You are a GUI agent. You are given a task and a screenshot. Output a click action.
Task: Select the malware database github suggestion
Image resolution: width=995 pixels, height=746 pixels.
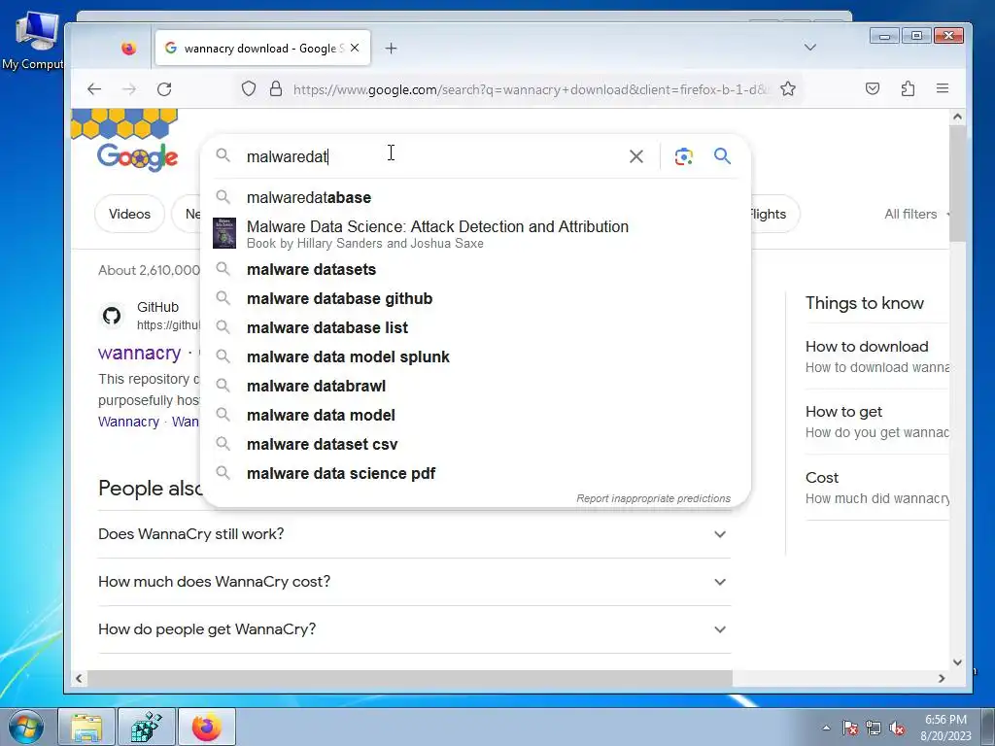click(x=474, y=299)
